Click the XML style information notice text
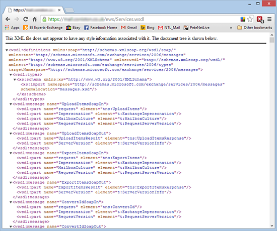277x231 pixels. 111,38
